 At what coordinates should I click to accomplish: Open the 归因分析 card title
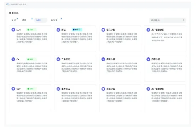(156, 59)
